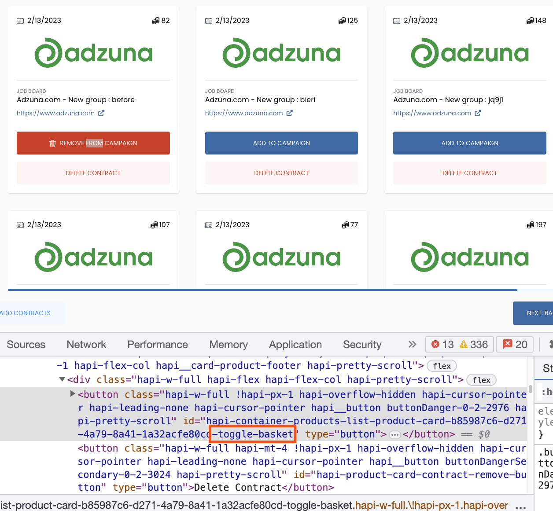Delete the 'New group : jq9j1' contract
Screen dimensions: 553x511
(470, 173)
